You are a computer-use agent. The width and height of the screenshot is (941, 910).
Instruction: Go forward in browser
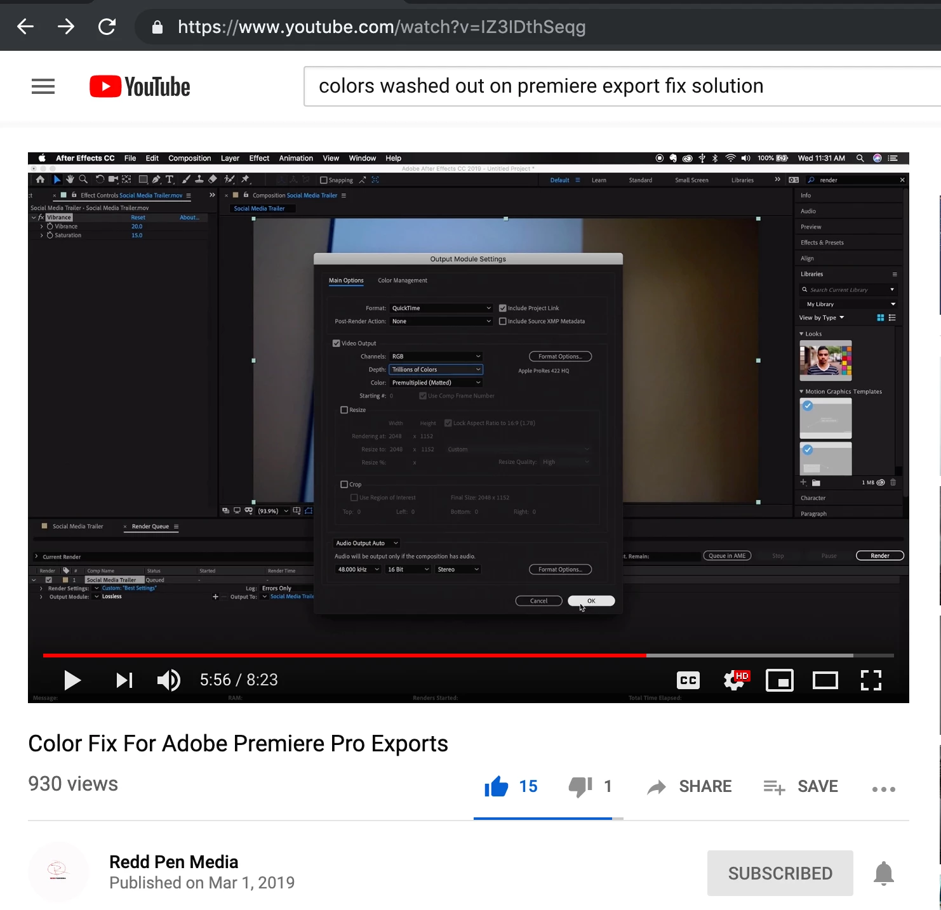tap(66, 27)
